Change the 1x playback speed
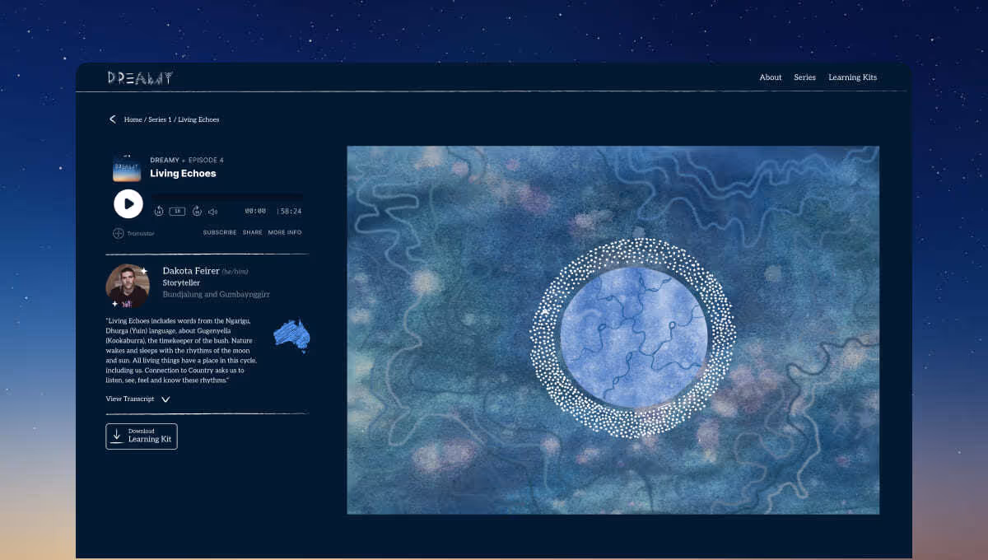Viewport: 988px width, 560px height. (x=177, y=212)
